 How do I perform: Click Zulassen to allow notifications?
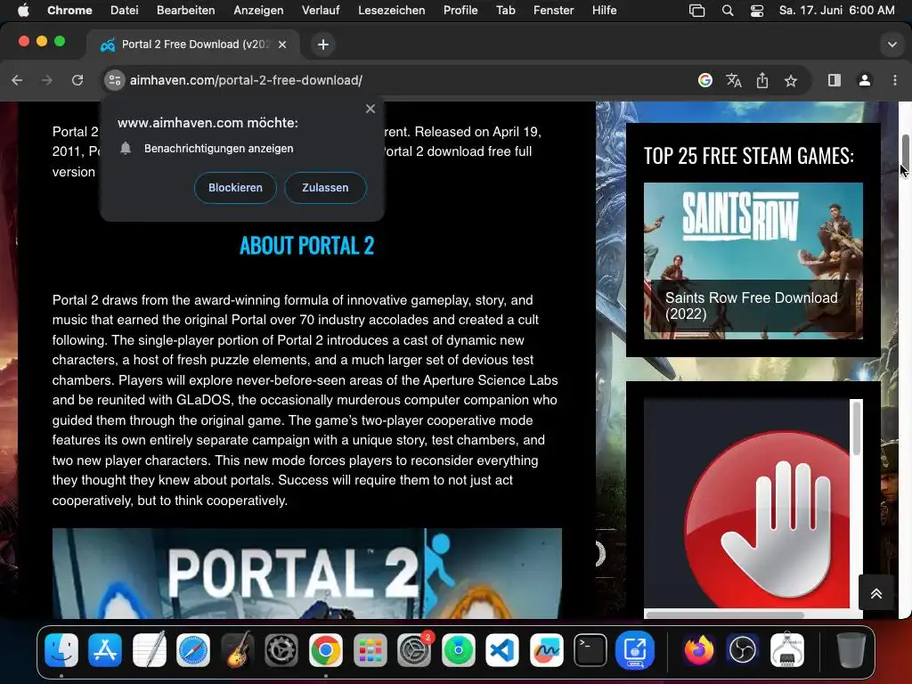(325, 188)
